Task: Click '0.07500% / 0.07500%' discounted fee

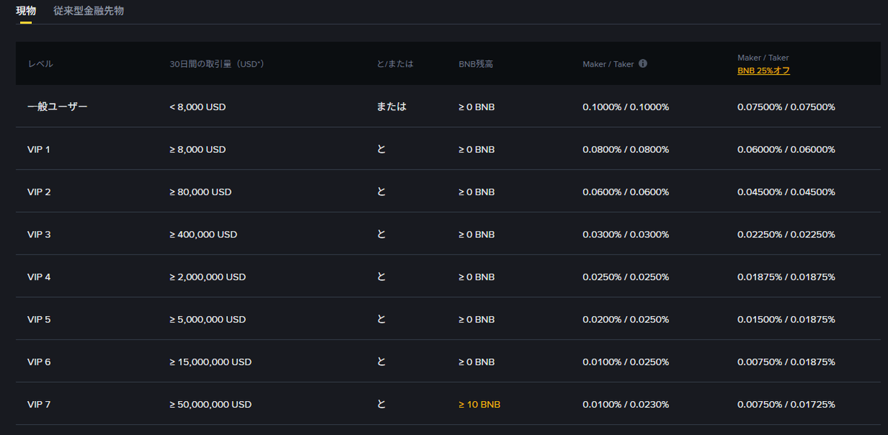Action: (786, 107)
